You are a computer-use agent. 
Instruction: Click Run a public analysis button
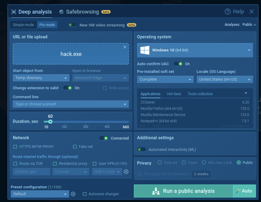click(x=183, y=191)
